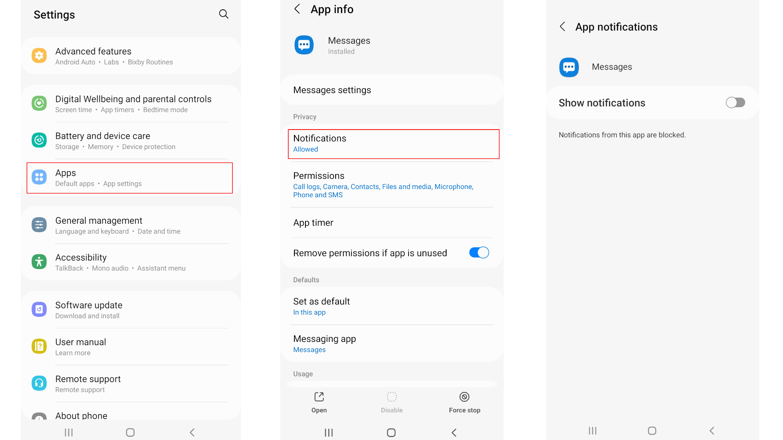Image resolution: width=783 pixels, height=440 pixels.
Task: Tap the Messages app icon on App info
Action: (304, 45)
